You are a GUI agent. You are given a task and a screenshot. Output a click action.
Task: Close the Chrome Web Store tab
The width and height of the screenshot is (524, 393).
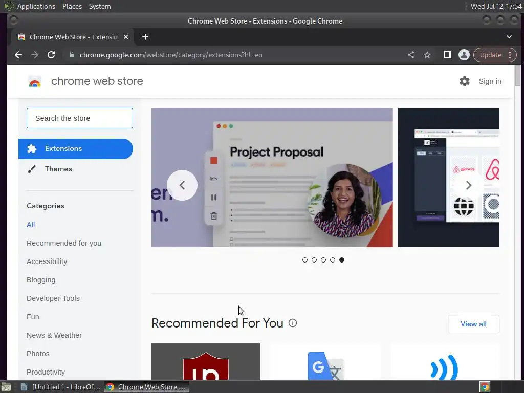click(126, 37)
